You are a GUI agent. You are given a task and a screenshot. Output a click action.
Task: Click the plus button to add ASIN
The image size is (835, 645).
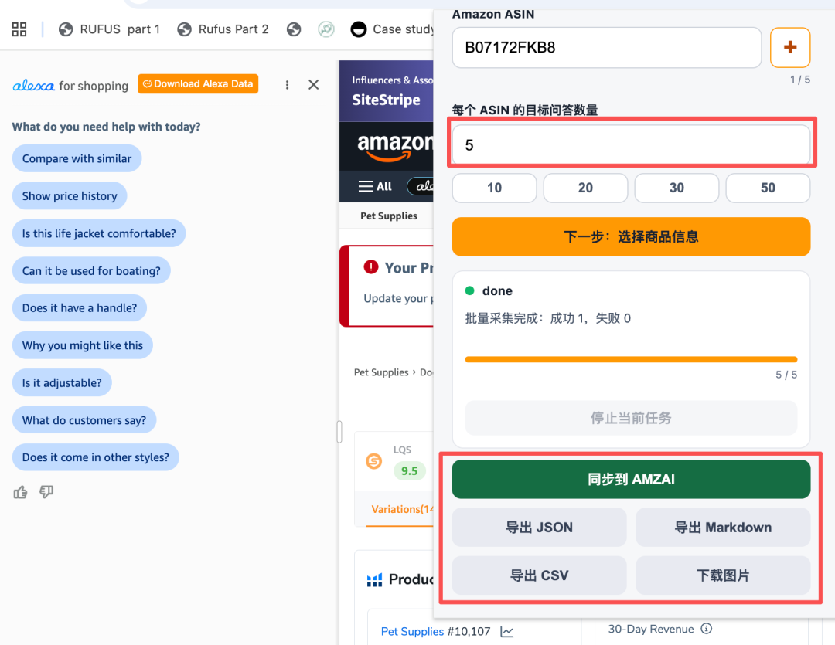[x=790, y=47]
